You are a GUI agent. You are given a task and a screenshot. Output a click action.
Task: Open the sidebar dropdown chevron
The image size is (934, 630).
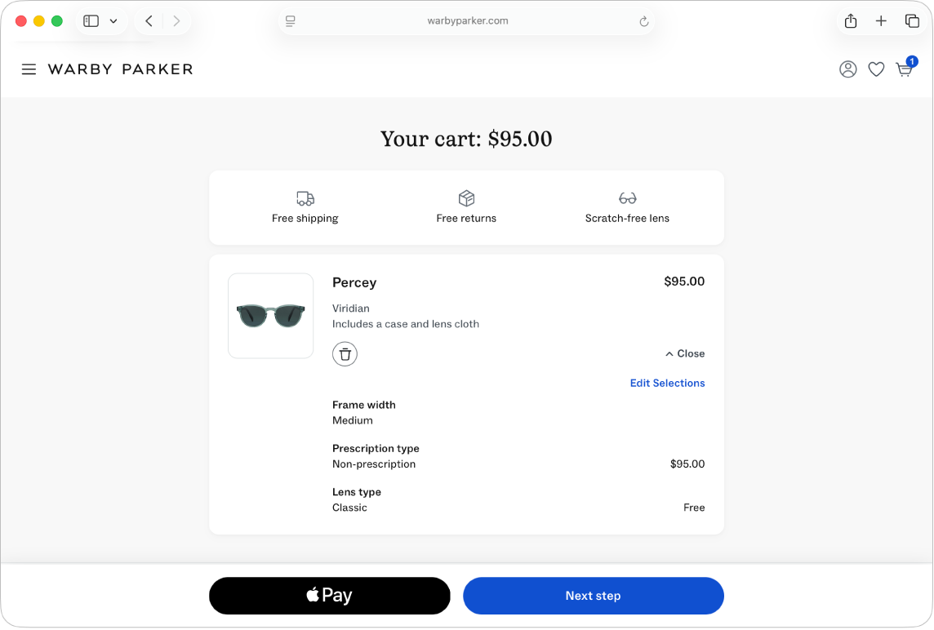pyautogui.click(x=113, y=21)
